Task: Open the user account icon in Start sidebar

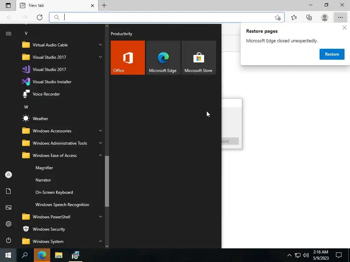Action: 9,175
